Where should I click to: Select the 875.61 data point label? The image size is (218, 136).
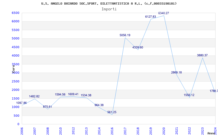[x=47, y=107]
